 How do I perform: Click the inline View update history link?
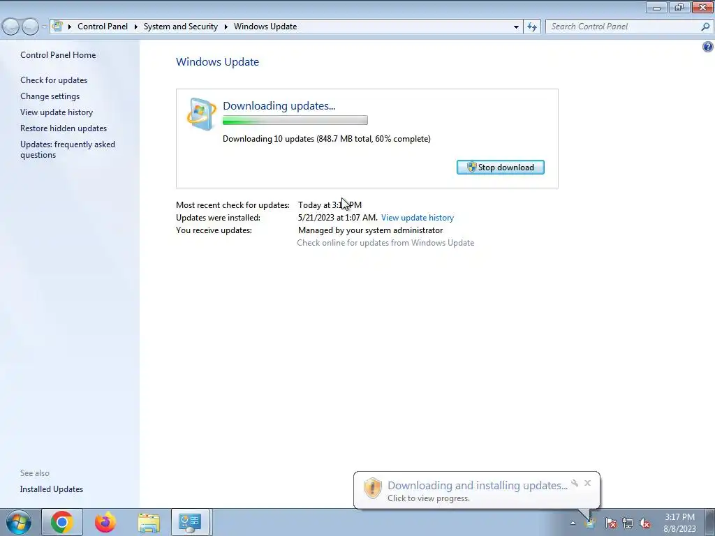tap(418, 218)
